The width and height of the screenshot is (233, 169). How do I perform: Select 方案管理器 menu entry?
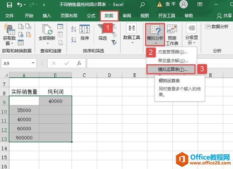click(172, 52)
